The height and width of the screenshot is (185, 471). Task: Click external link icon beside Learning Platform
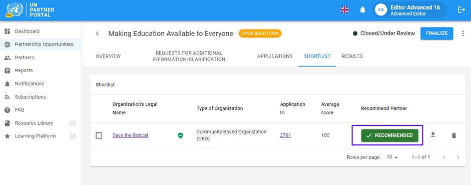point(73,136)
